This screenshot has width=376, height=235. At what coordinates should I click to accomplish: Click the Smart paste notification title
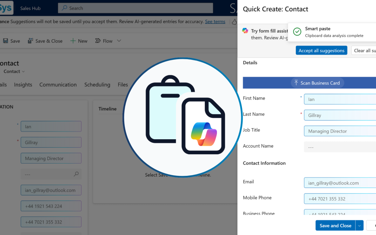(318, 29)
